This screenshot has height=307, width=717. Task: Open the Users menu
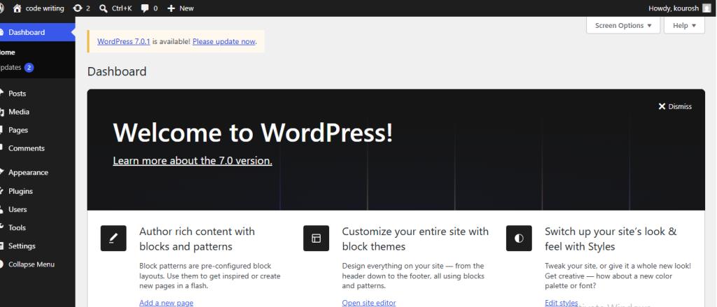tap(38, 209)
